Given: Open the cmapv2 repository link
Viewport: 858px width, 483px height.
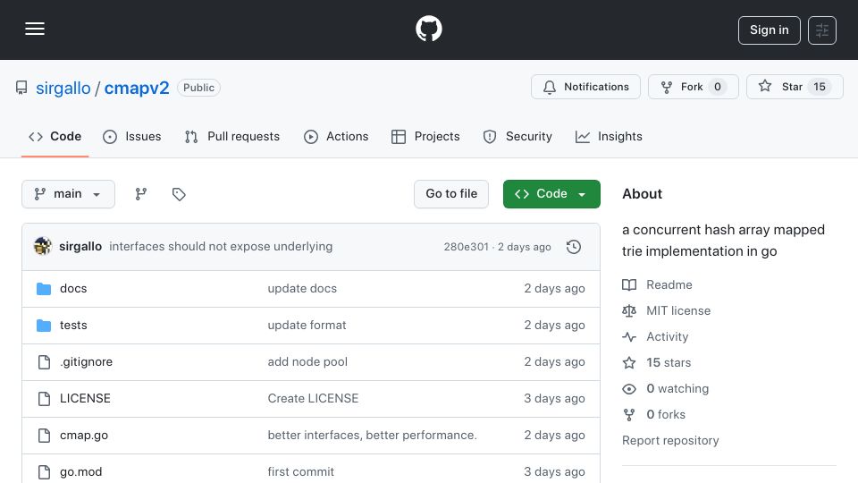Looking at the screenshot, I should 137,88.
